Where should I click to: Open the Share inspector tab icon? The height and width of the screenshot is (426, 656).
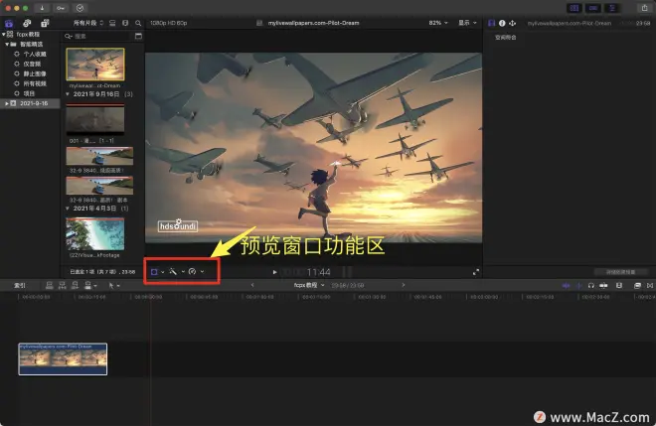(x=512, y=23)
